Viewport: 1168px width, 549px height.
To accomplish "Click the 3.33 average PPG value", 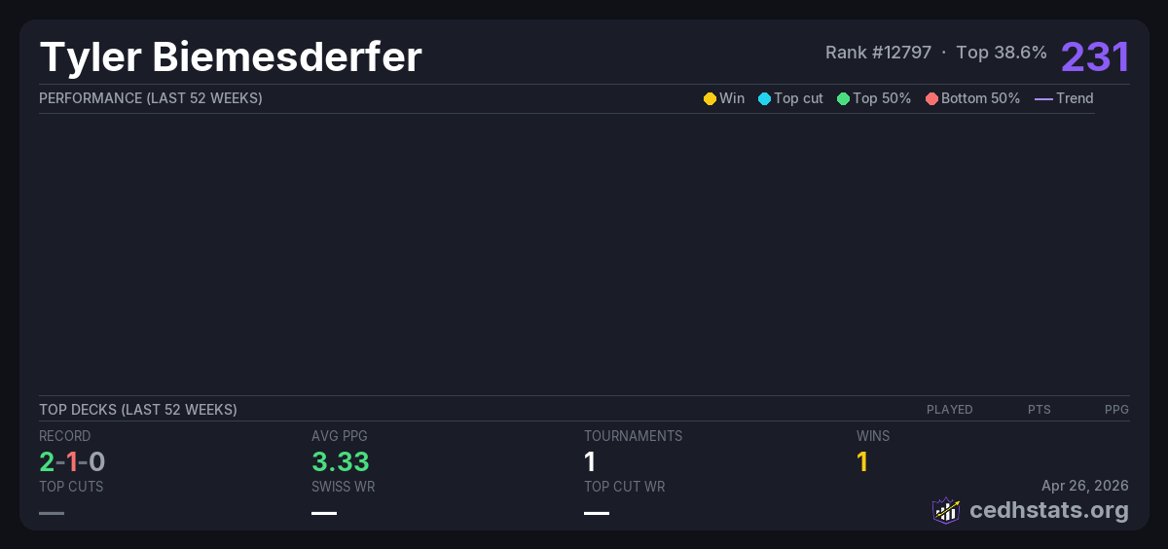I will click(x=341, y=461).
